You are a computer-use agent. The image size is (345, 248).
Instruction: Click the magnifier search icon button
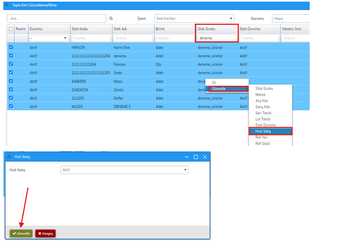[111, 19]
